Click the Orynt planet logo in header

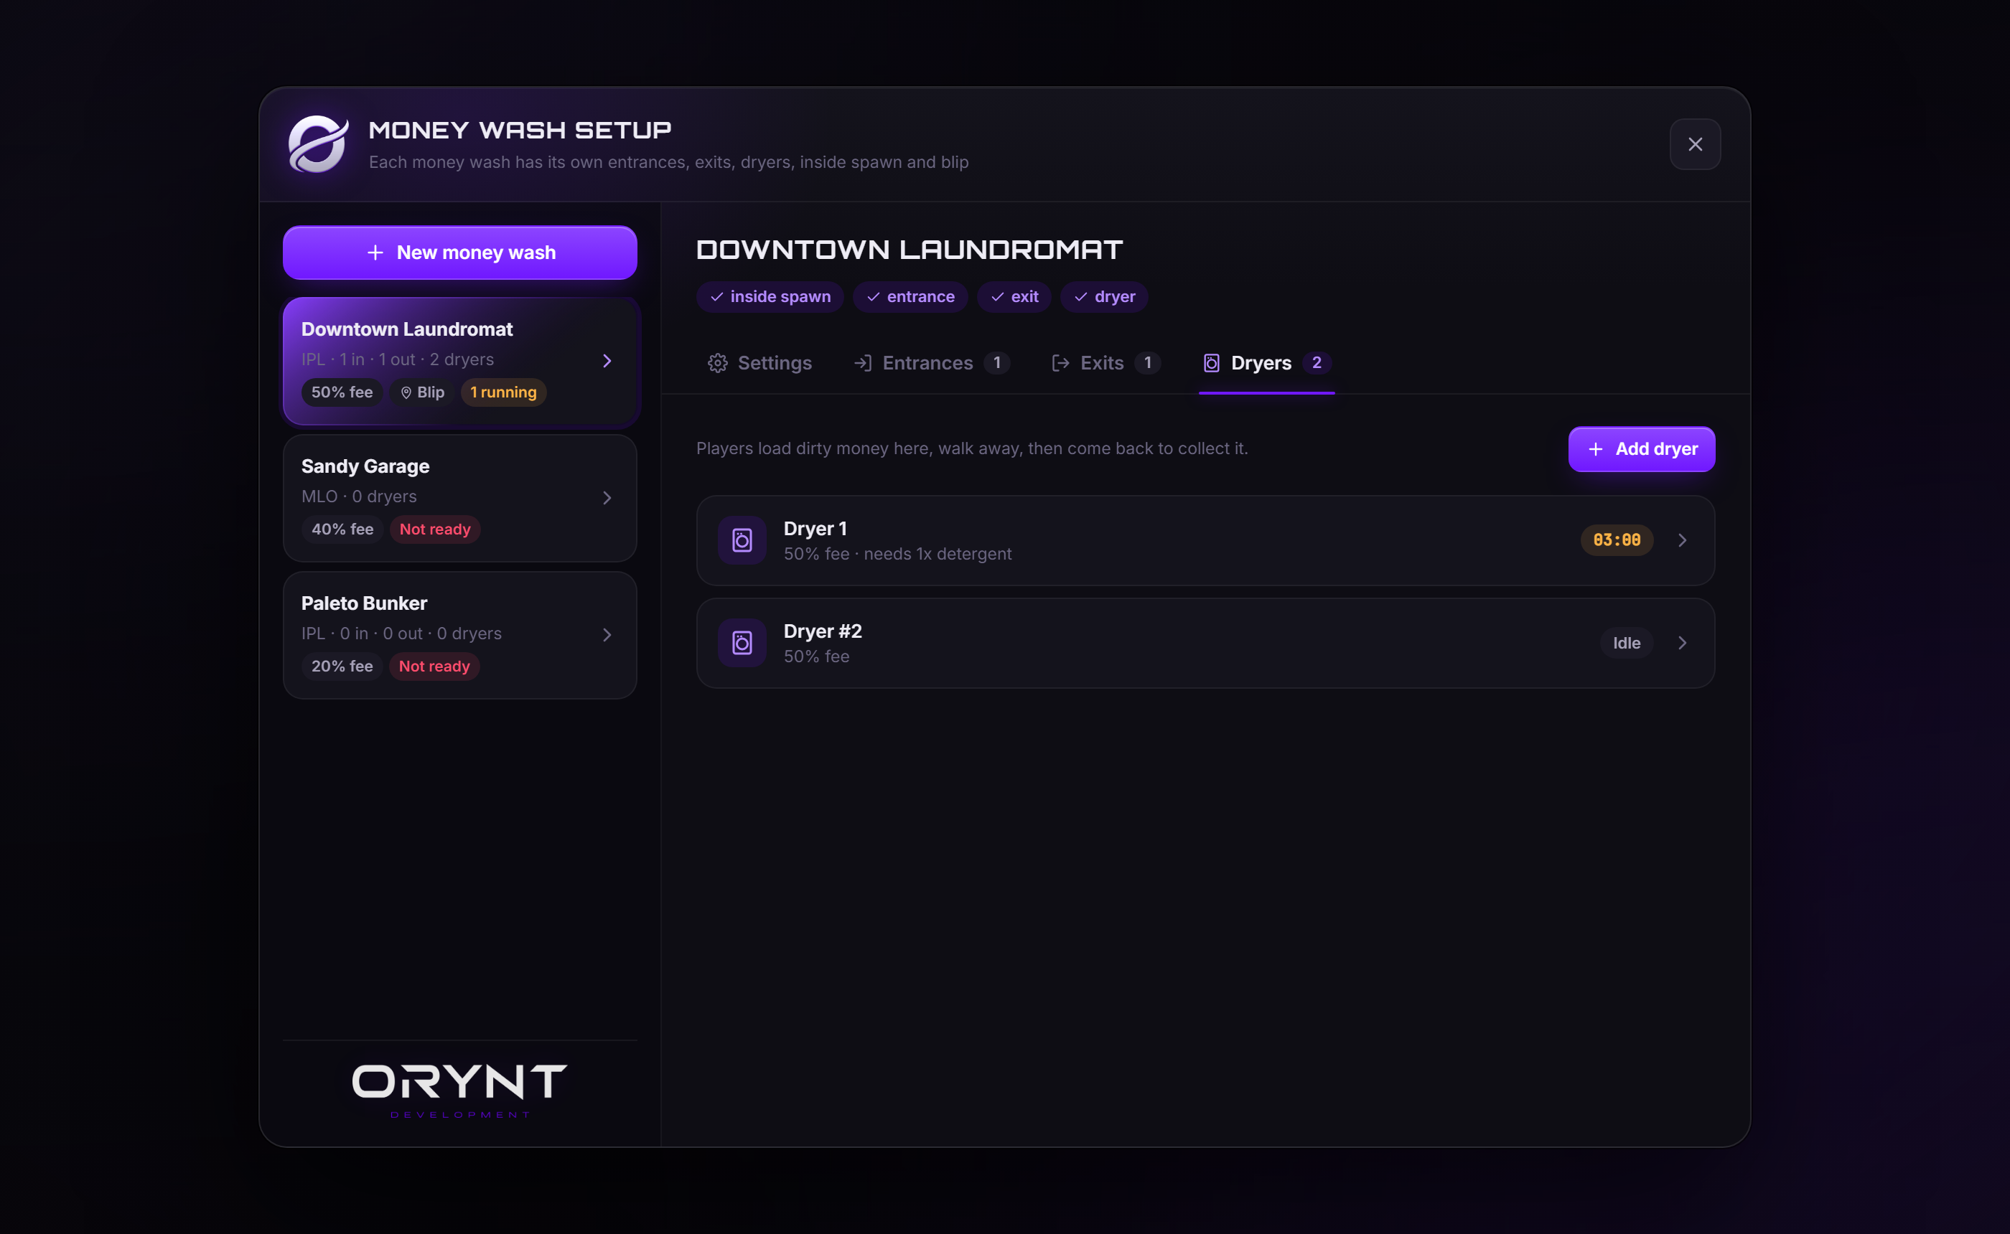click(x=319, y=143)
